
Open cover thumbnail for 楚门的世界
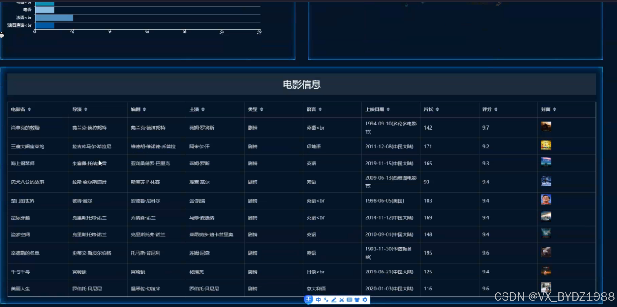pyautogui.click(x=546, y=199)
